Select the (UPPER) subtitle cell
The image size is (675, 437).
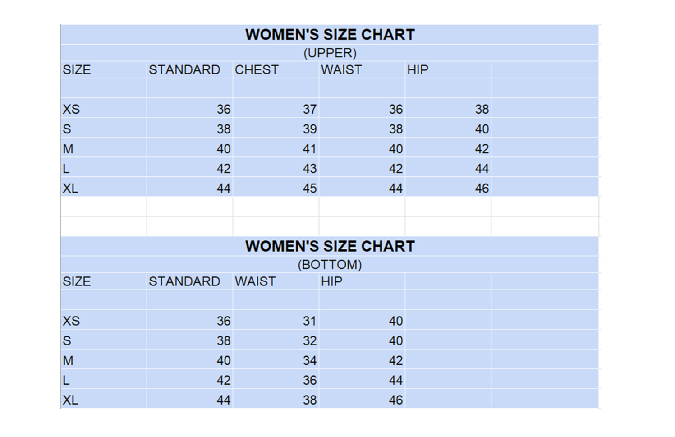(x=330, y=53)
